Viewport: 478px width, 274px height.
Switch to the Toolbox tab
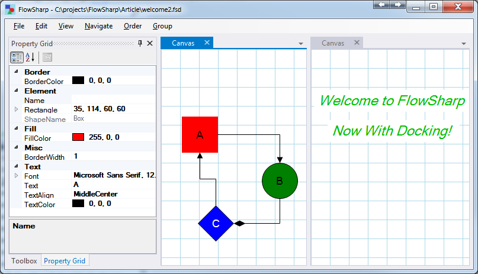[24, 261]
